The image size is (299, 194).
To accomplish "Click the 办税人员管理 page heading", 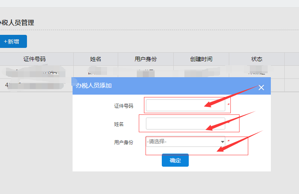I will click(x=17, y=23).
